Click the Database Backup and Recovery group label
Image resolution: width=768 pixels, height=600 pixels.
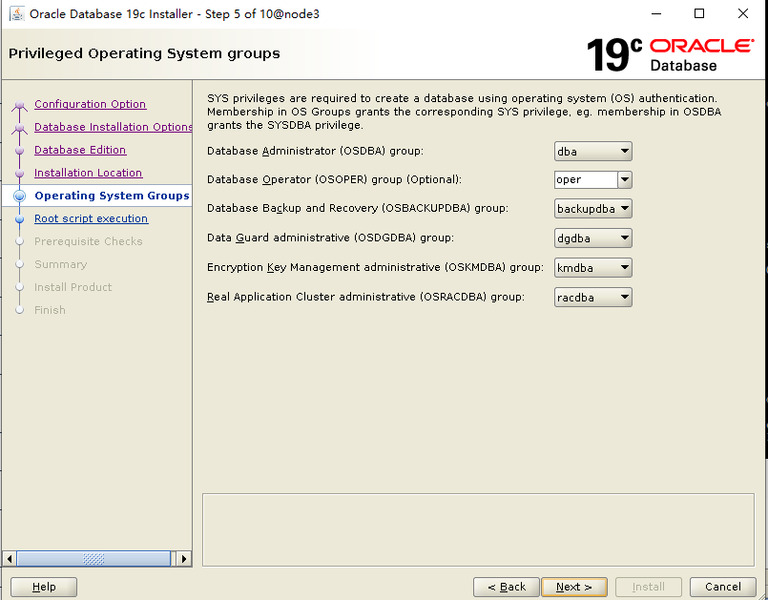click(x=358, y=208)
